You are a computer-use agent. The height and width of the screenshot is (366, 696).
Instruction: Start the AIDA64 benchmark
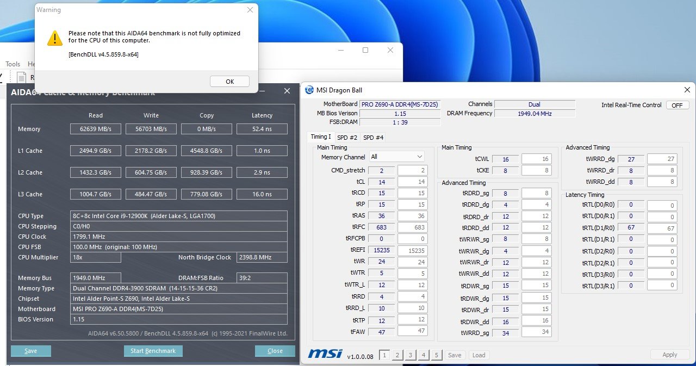[x=153, y=351]
